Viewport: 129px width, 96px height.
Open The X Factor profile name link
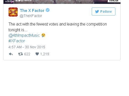point(32,10)
